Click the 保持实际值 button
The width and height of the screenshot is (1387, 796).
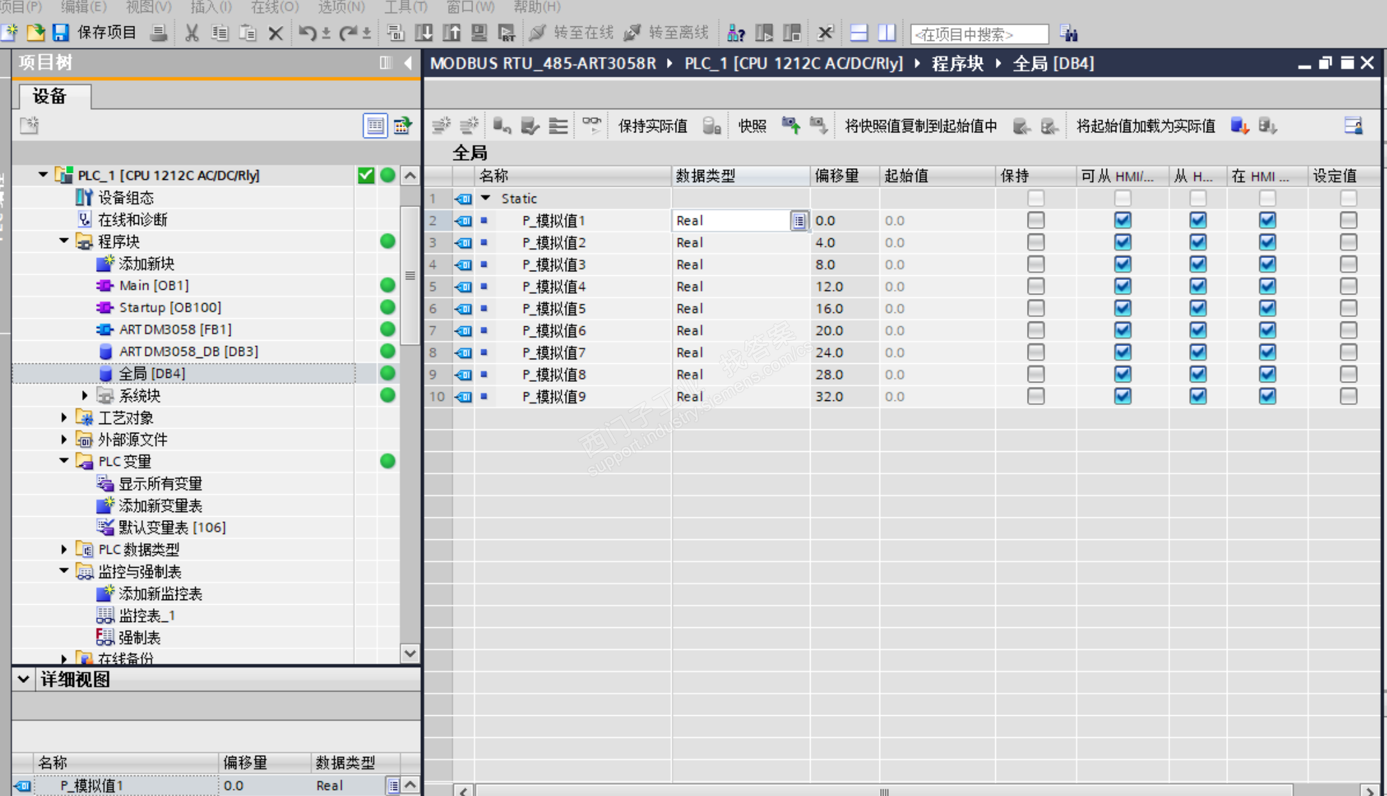[652, 126]
